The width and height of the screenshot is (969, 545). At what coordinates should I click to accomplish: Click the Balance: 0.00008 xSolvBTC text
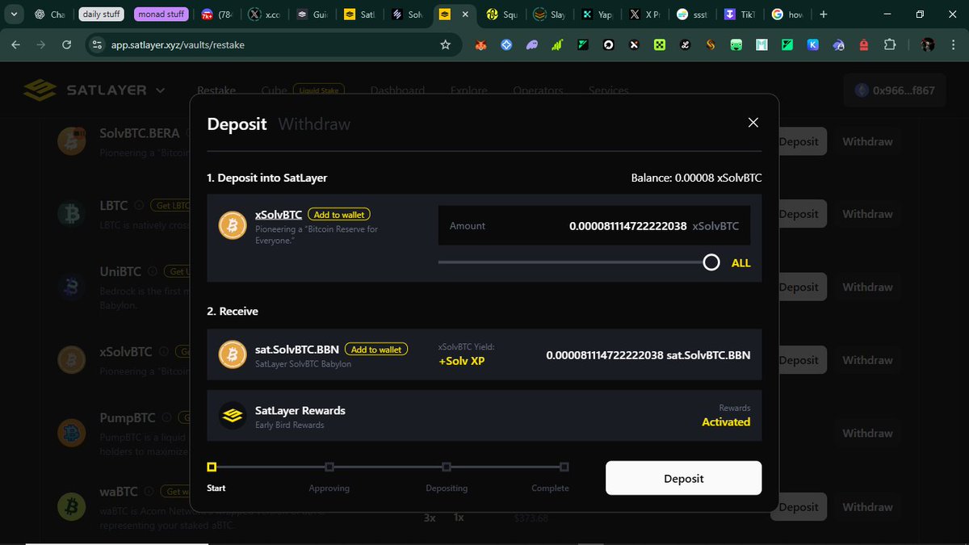coord(696,178)
